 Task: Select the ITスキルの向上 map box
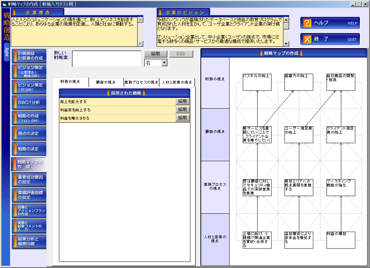(x=257, y=82)
